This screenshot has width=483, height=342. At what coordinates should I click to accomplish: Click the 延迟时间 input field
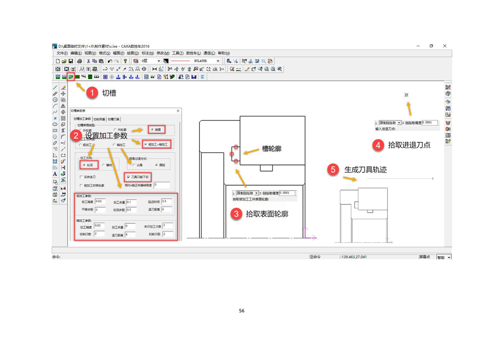click(166, 201)
